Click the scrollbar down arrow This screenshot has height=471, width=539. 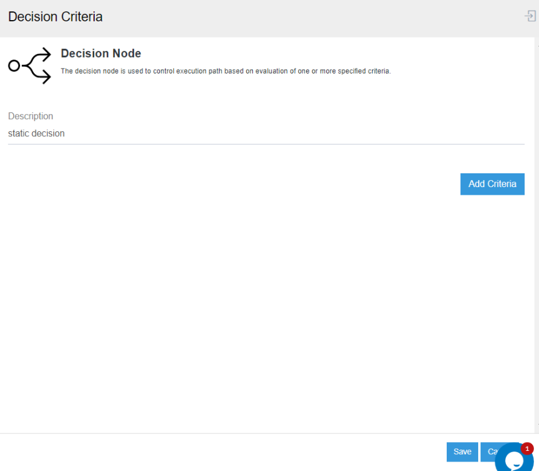(x=536, y=426)
